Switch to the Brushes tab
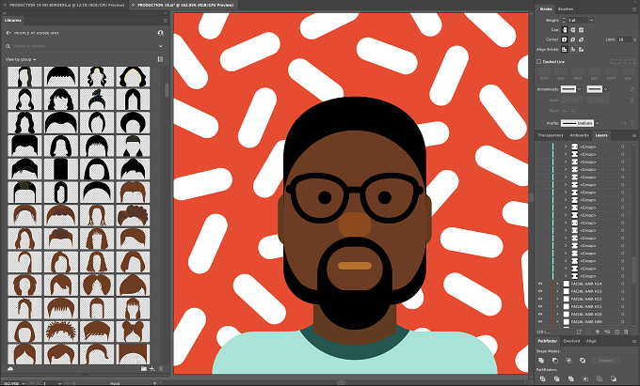640x386 pixels. (x=566, y=9)
